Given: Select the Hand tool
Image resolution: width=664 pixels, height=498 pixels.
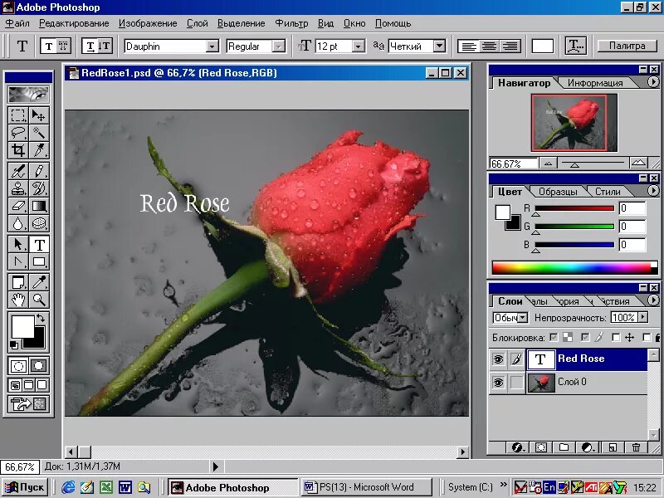Looking at the screenshot, I should (17, 300).
